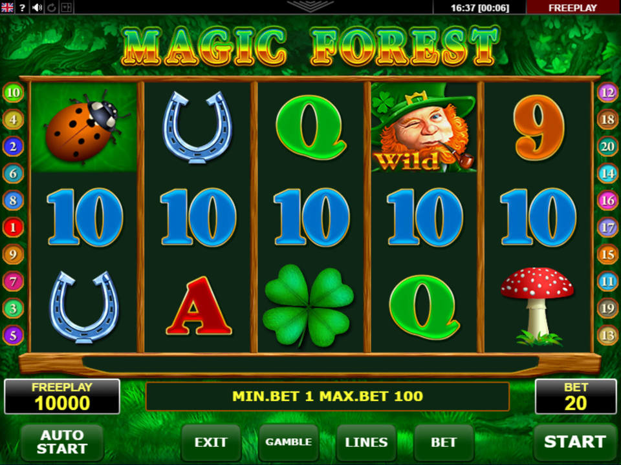Viewport: 621px width, 465px height.
Task: Spin the reels with Start
Action: coord(574,442)
